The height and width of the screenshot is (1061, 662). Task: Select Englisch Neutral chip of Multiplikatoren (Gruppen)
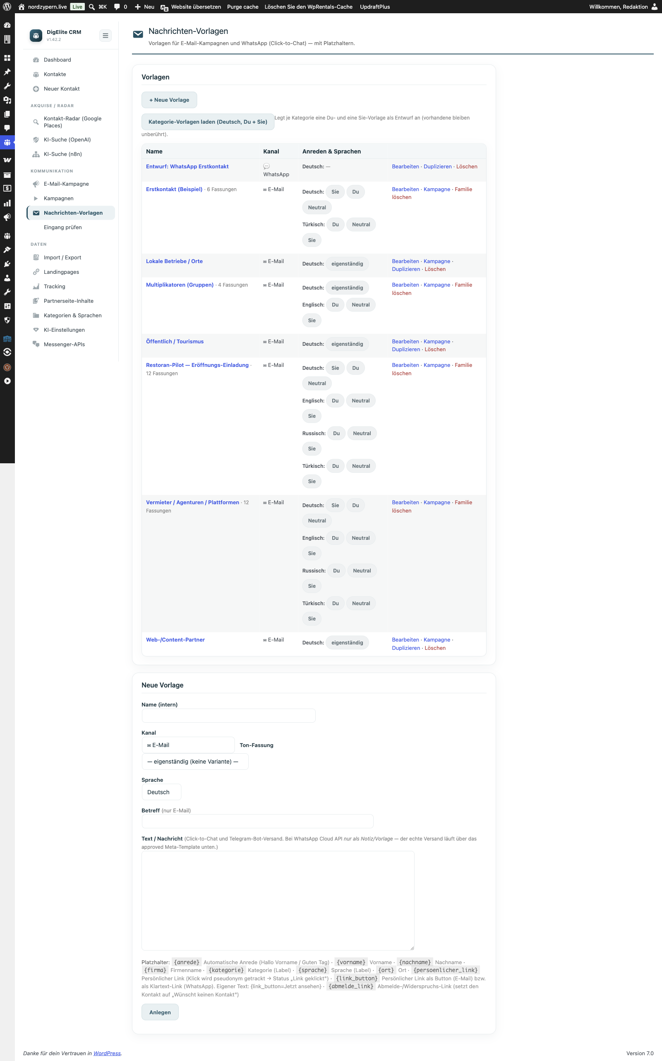[x=361, y=304]
